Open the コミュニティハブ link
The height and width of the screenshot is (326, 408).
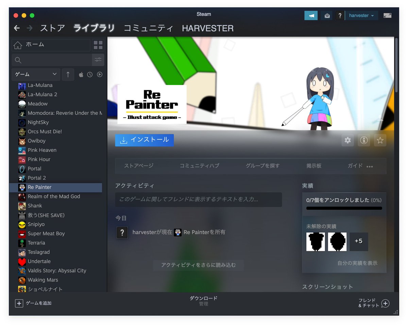point(200,166)
